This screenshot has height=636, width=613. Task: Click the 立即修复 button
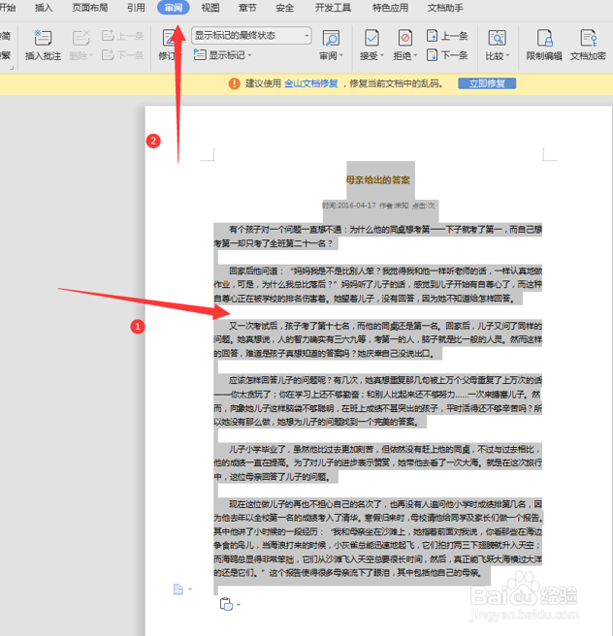(487, 83)
